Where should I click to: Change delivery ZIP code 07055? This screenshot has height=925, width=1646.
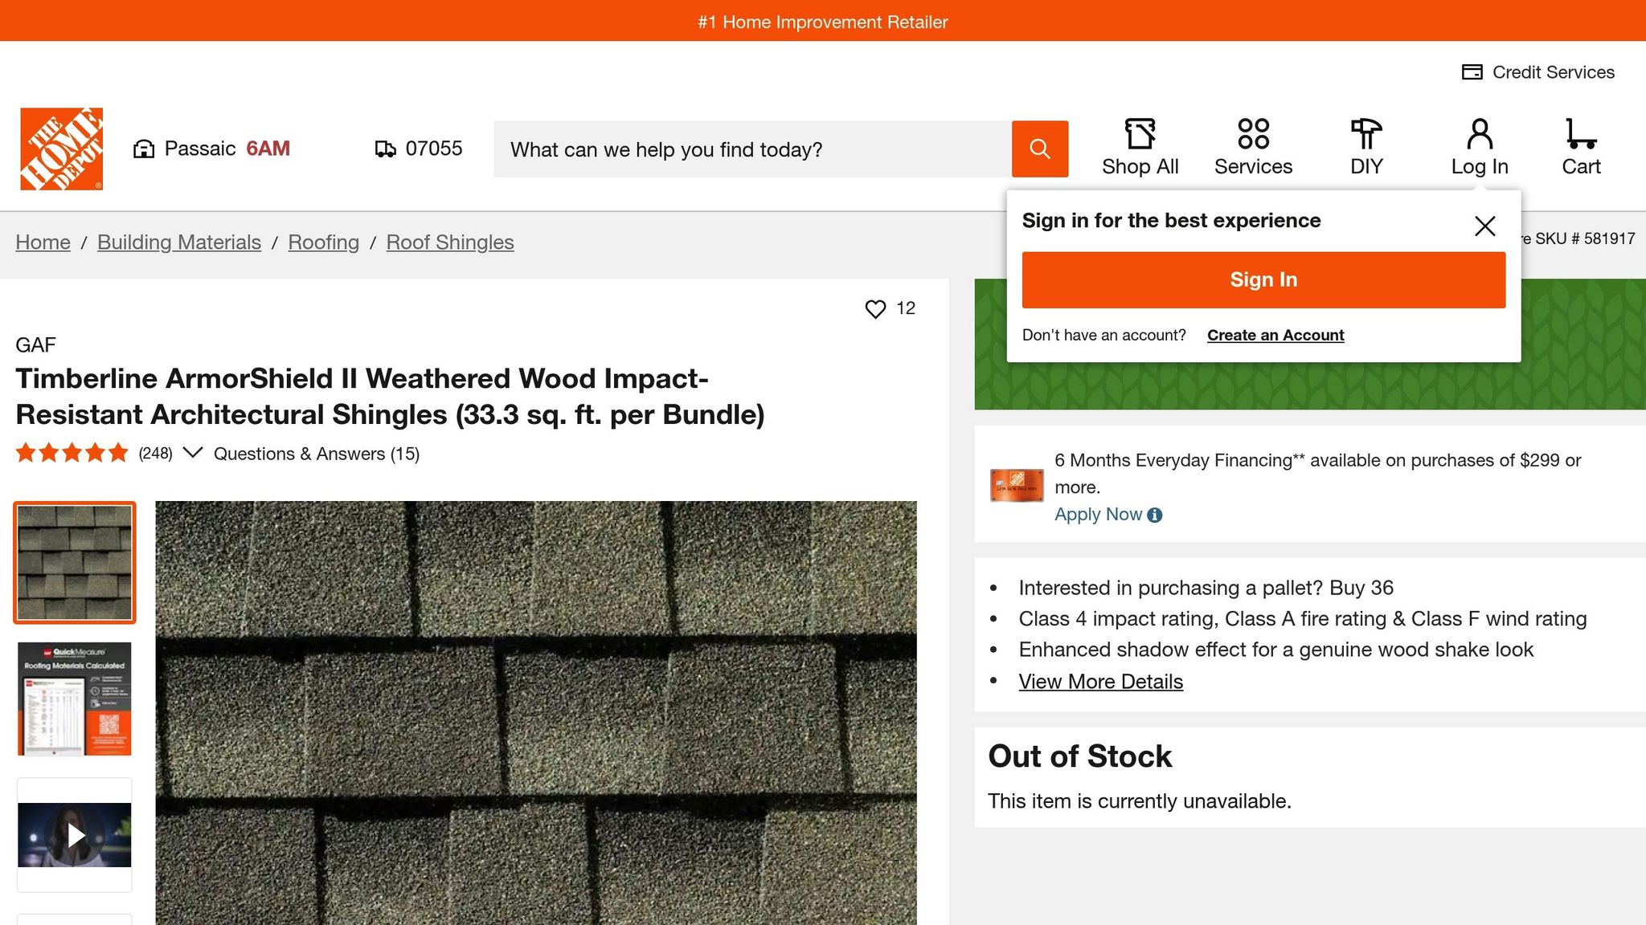(419, 149)
